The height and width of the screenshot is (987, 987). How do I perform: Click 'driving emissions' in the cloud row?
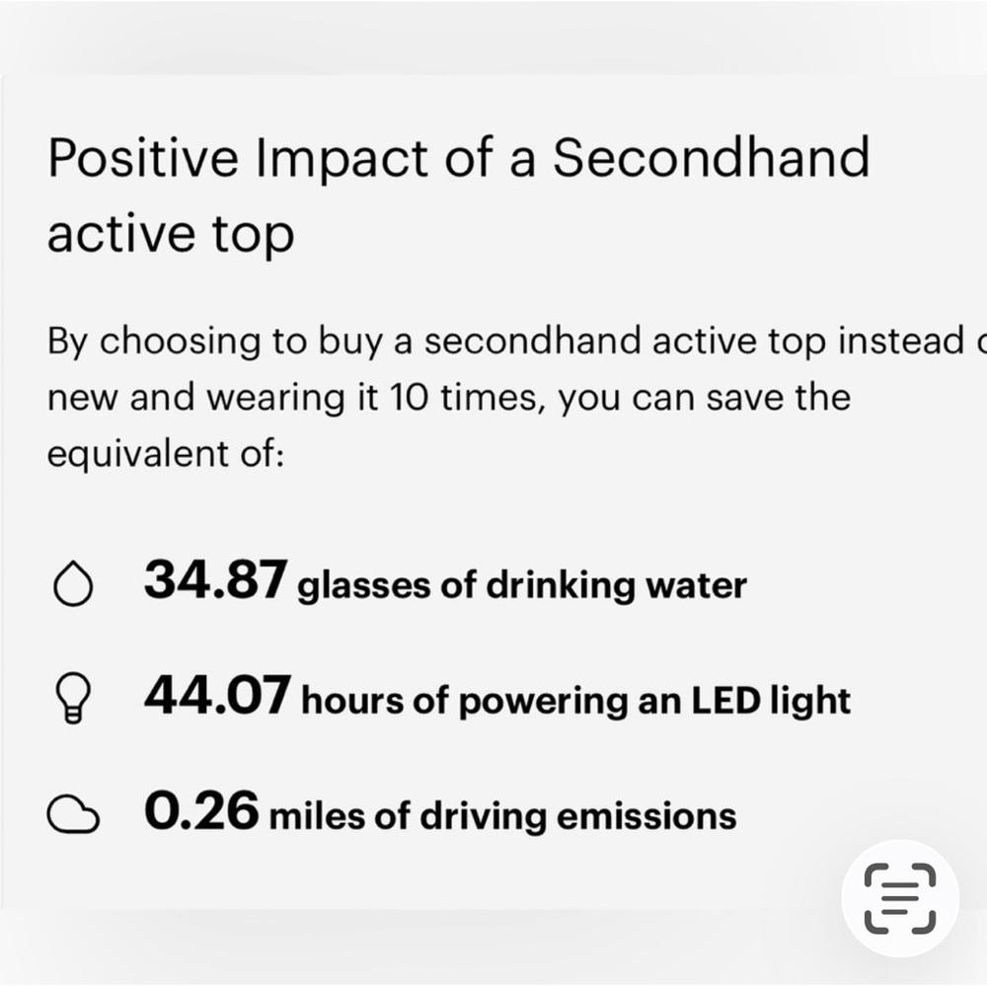coord(578,816)
